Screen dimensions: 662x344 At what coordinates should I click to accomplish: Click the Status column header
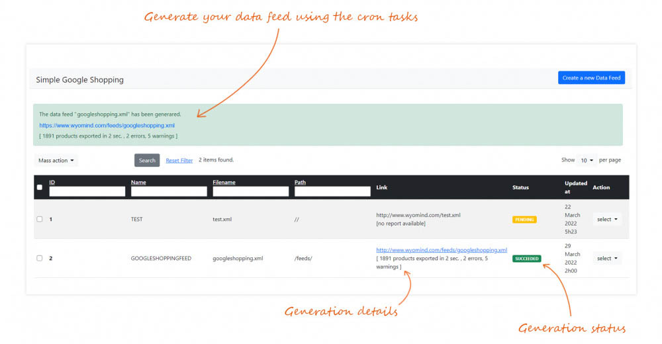pos(520,187)
